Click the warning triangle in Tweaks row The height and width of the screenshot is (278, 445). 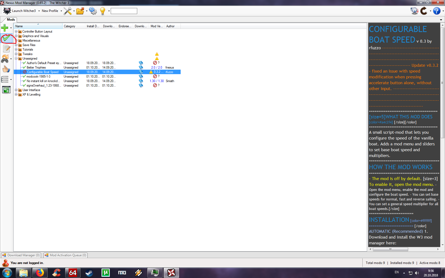(157, 54)
